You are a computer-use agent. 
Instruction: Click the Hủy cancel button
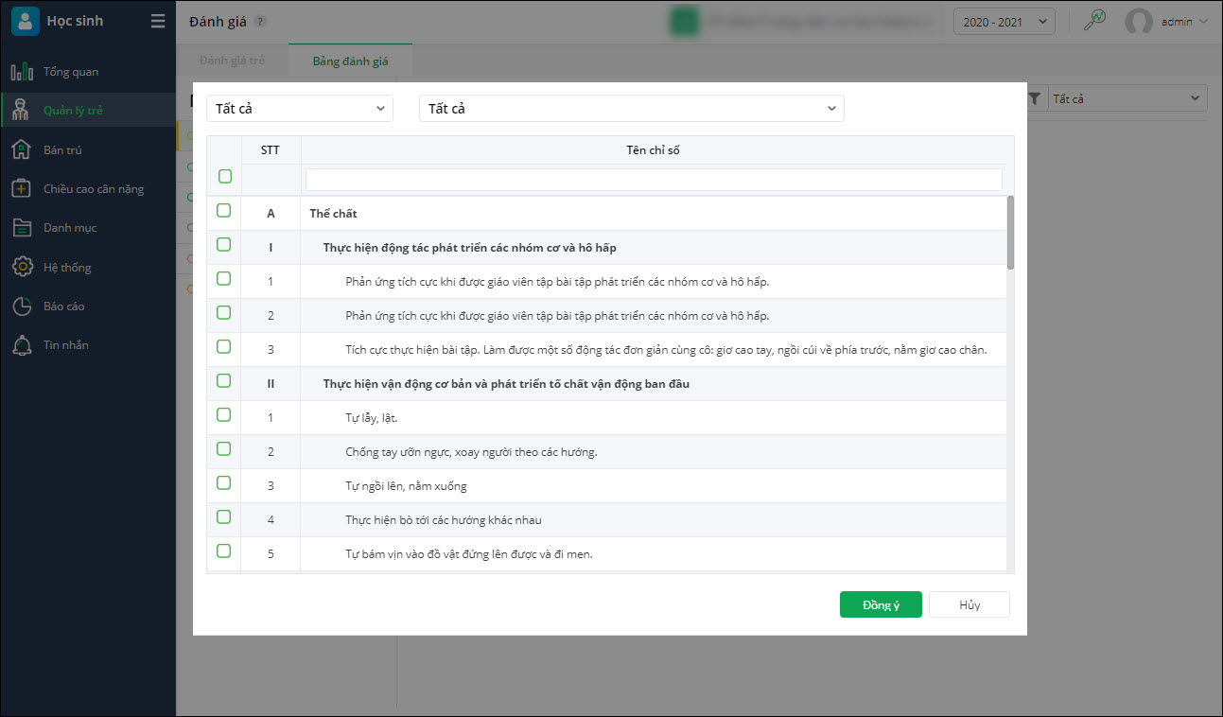tap(970, 604)
